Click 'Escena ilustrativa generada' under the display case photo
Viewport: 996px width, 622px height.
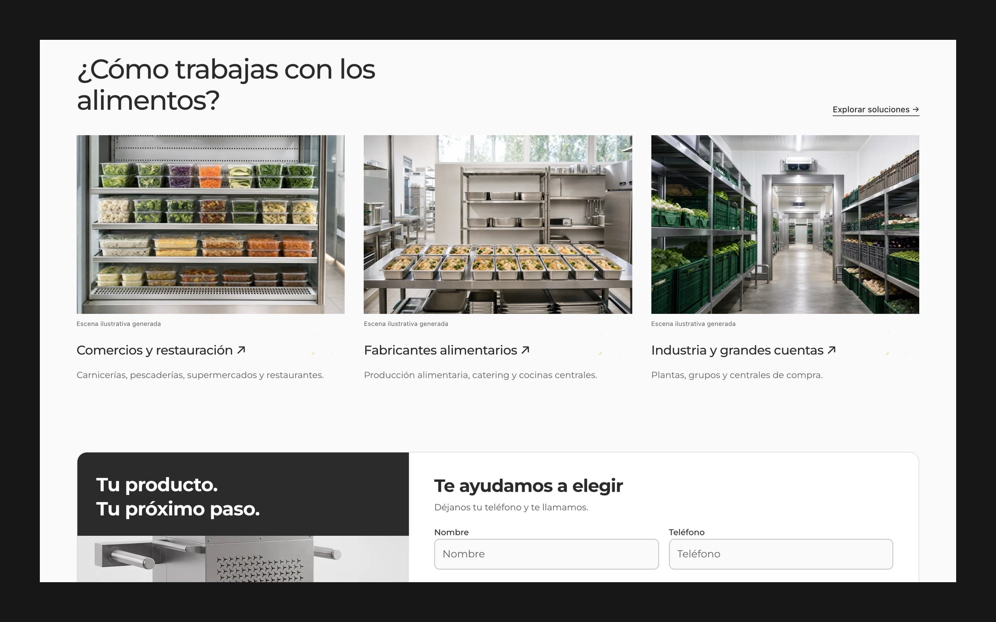coord(119,324)
